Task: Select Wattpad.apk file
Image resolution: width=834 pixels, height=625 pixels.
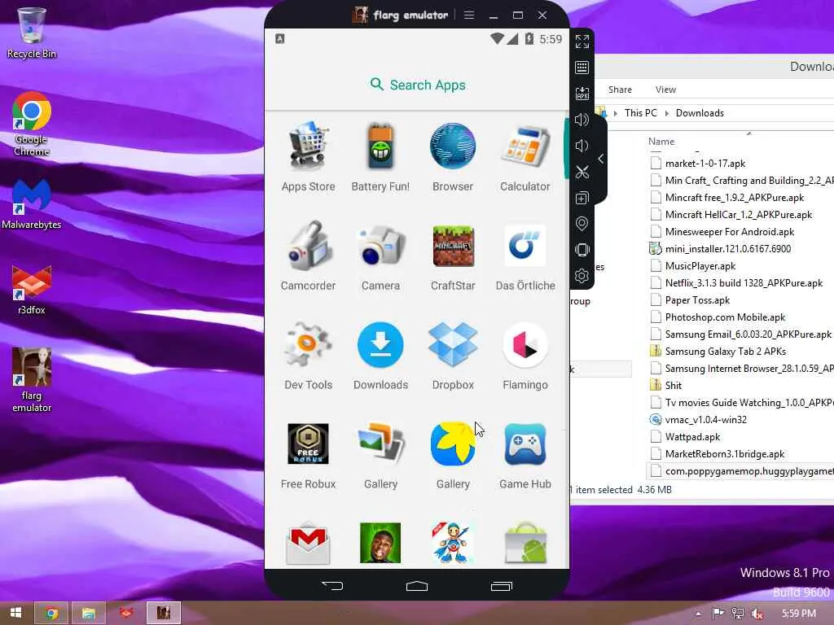Action: [x=685, y=437]
